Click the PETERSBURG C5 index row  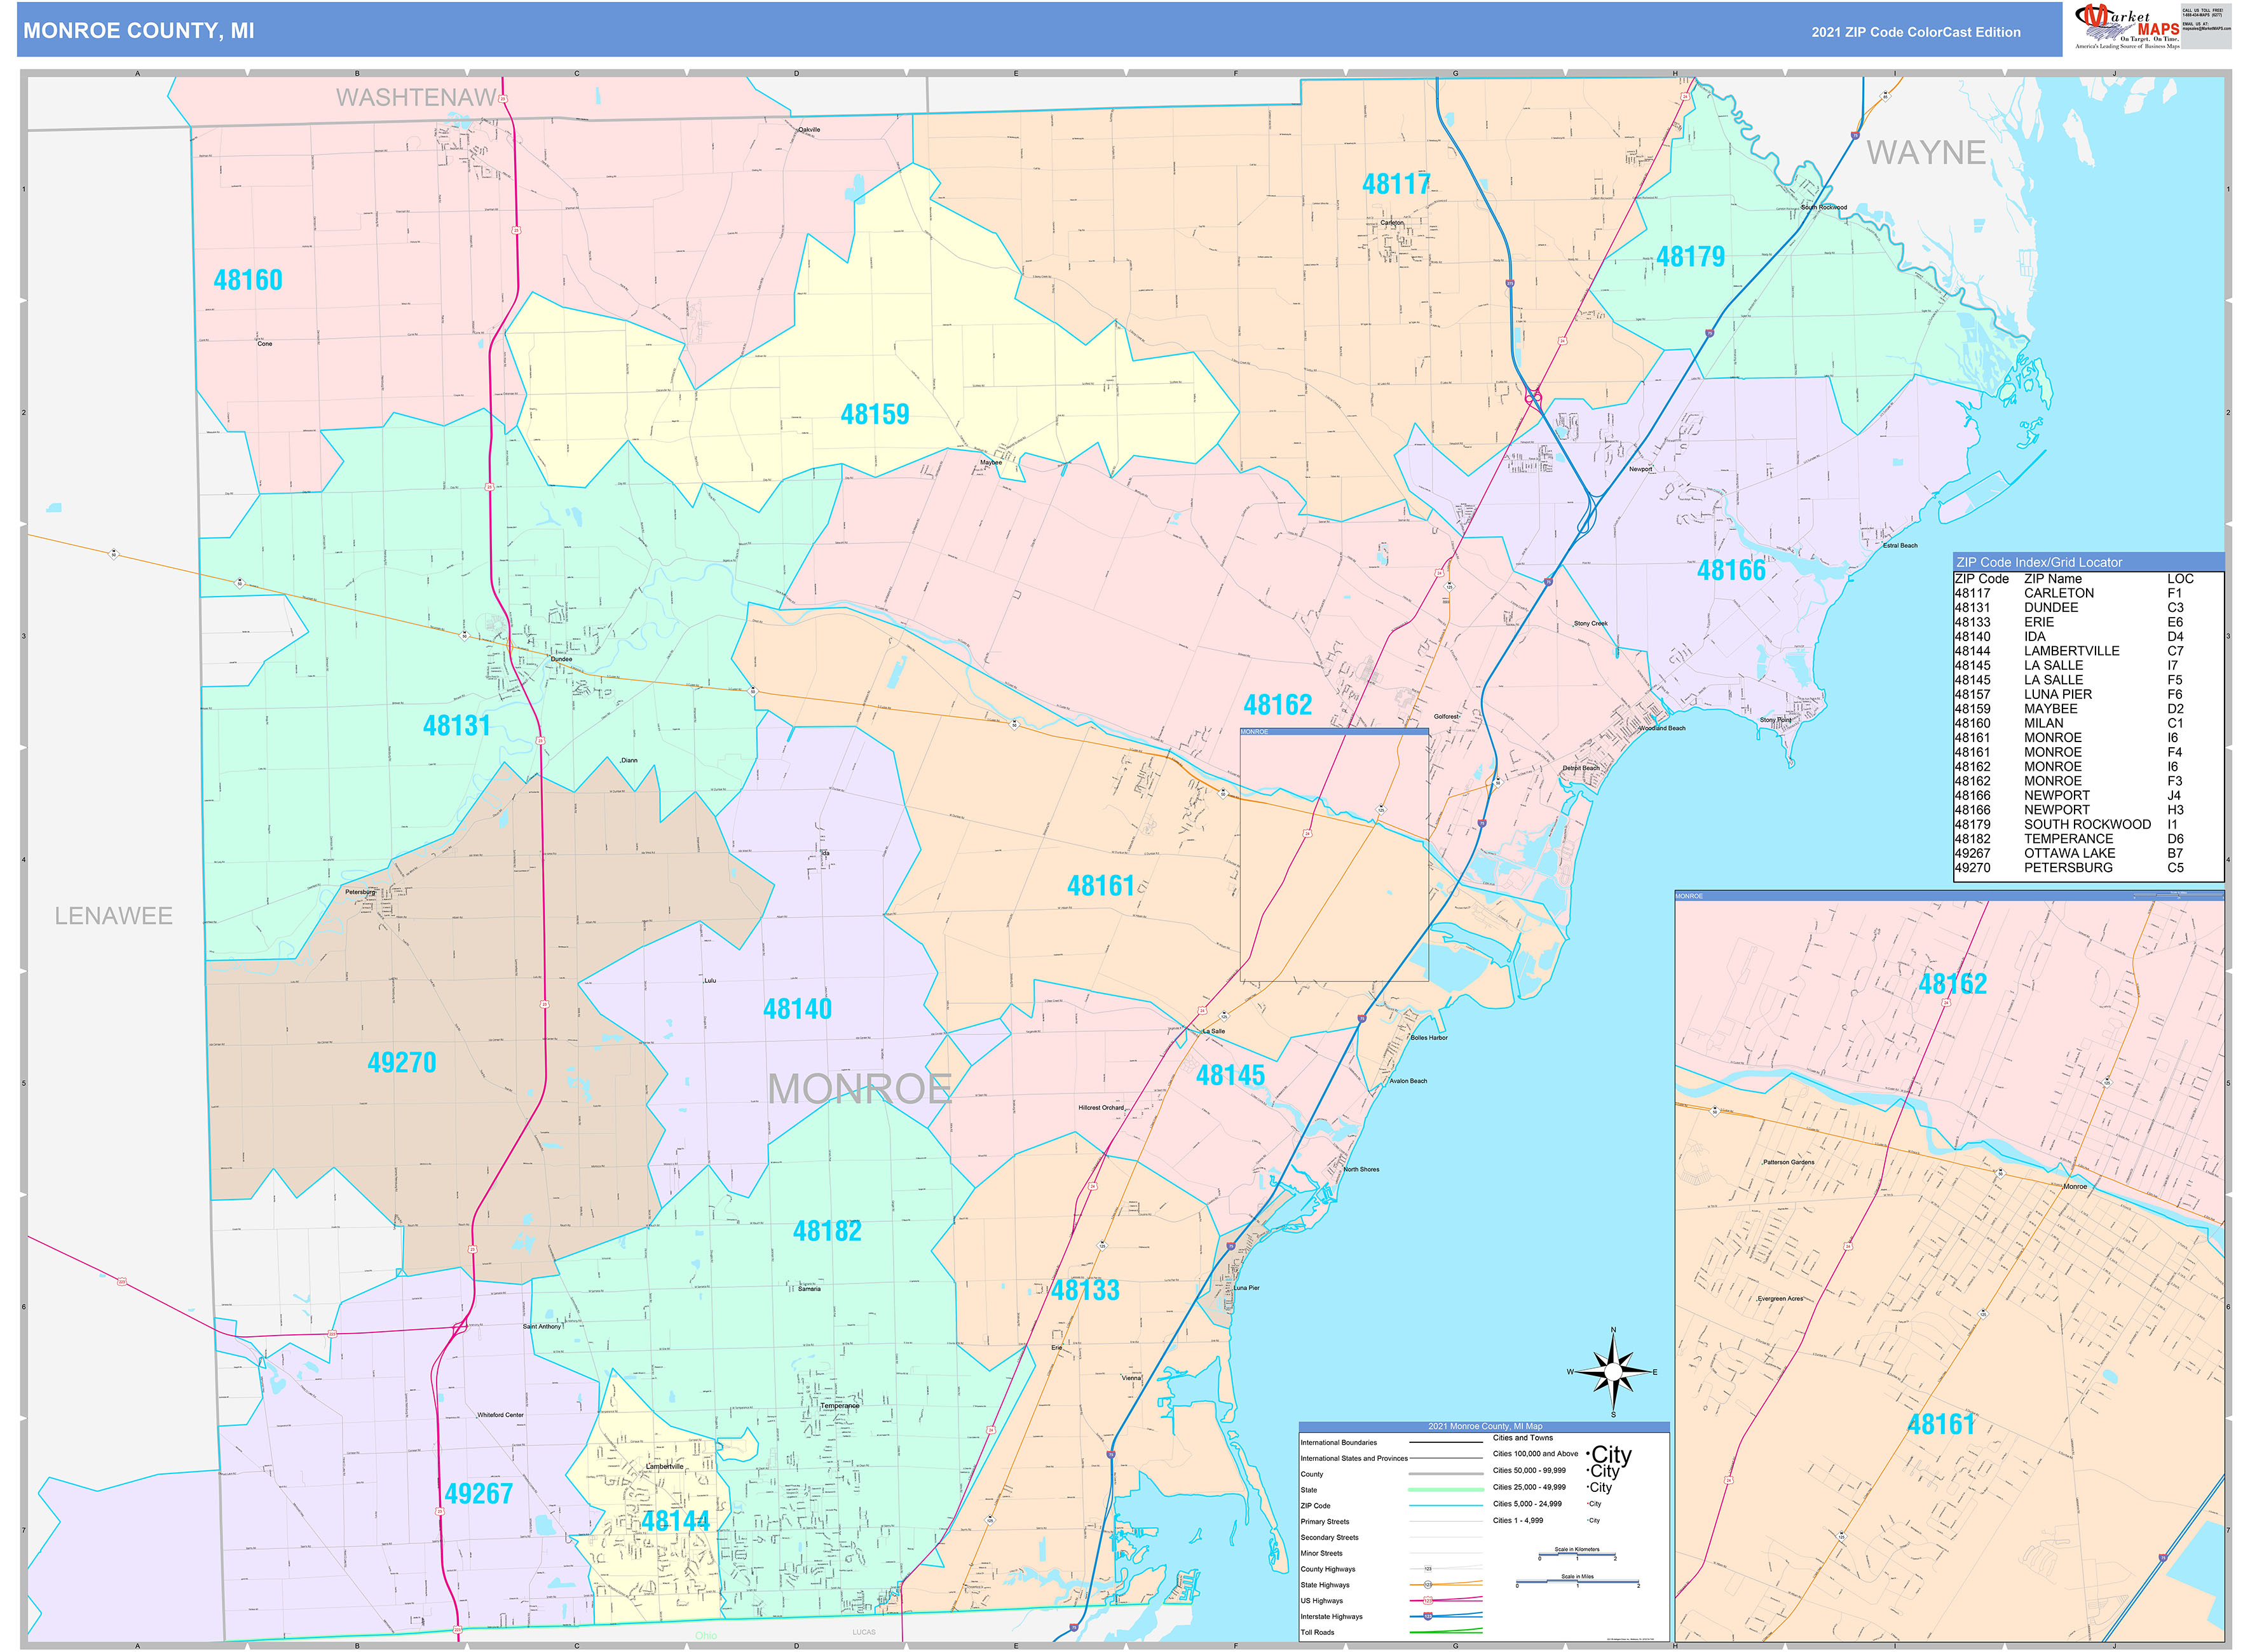point(2088,868)
